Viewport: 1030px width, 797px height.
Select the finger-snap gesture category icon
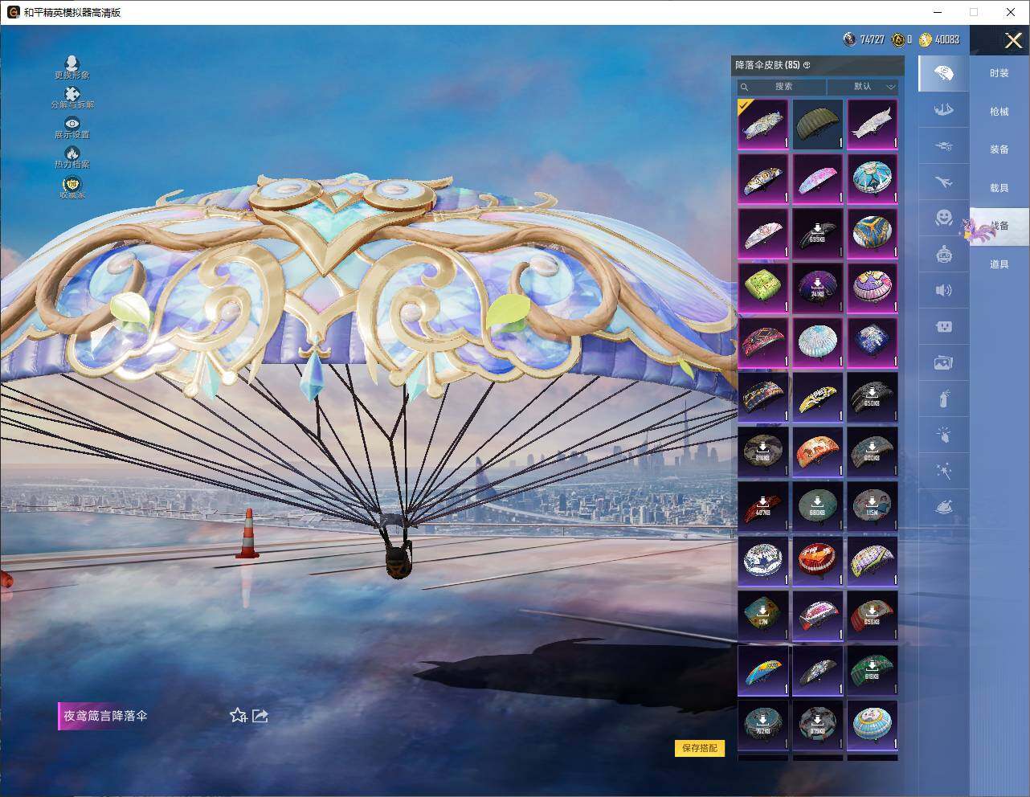click(x=944, y=435)
